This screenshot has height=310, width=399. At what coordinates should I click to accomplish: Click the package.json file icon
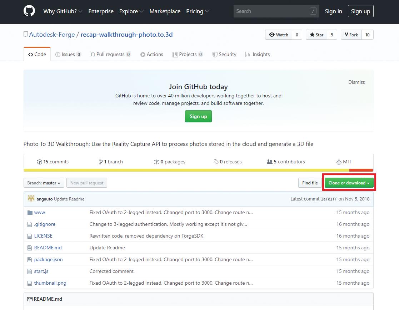tap(30, 260)
